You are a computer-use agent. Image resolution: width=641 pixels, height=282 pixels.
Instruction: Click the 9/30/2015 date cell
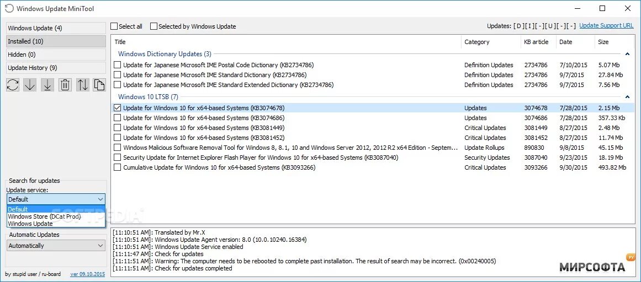(573, 167)
